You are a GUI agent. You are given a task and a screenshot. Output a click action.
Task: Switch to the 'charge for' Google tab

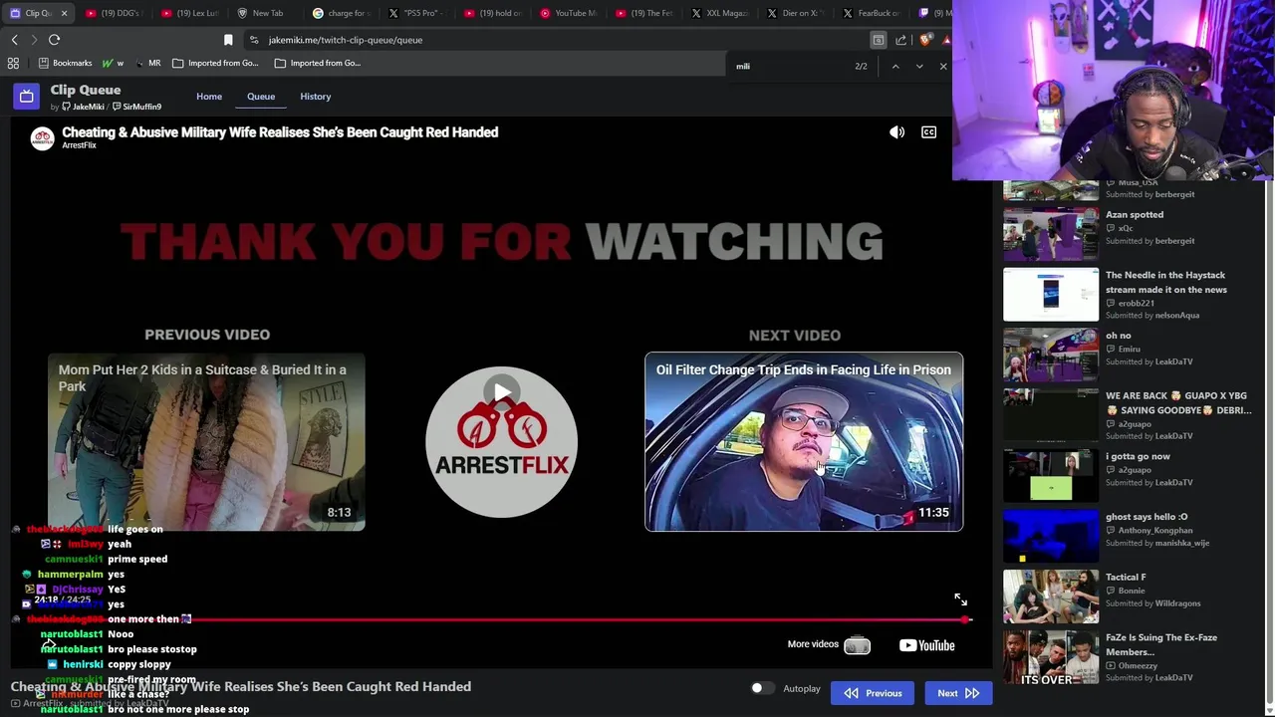coord(341,13)
